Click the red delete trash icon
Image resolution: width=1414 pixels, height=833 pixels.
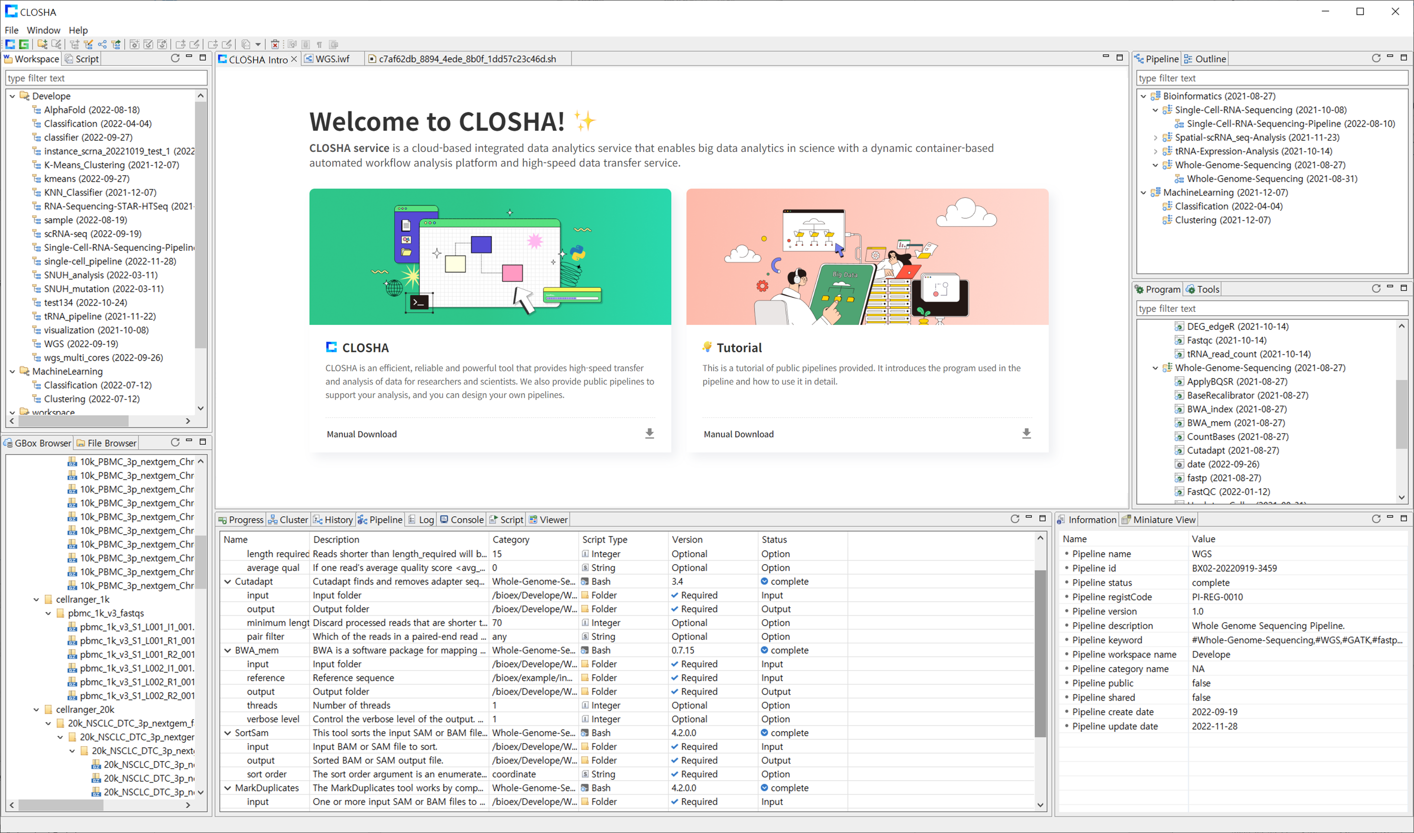pos(275,44)
